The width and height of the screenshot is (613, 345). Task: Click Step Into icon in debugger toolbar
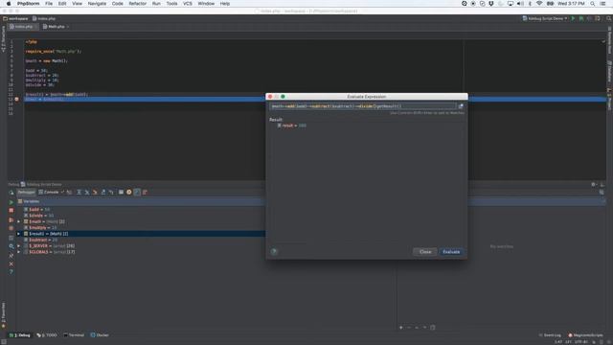coord(87,192)
